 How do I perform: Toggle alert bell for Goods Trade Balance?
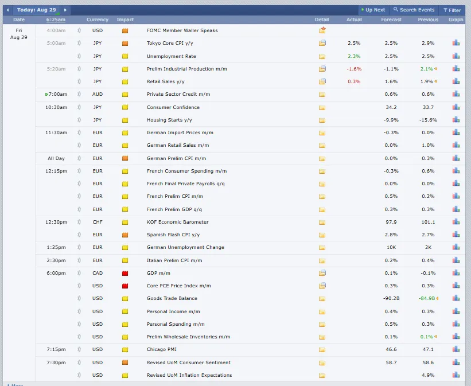(x=79, y=298)
